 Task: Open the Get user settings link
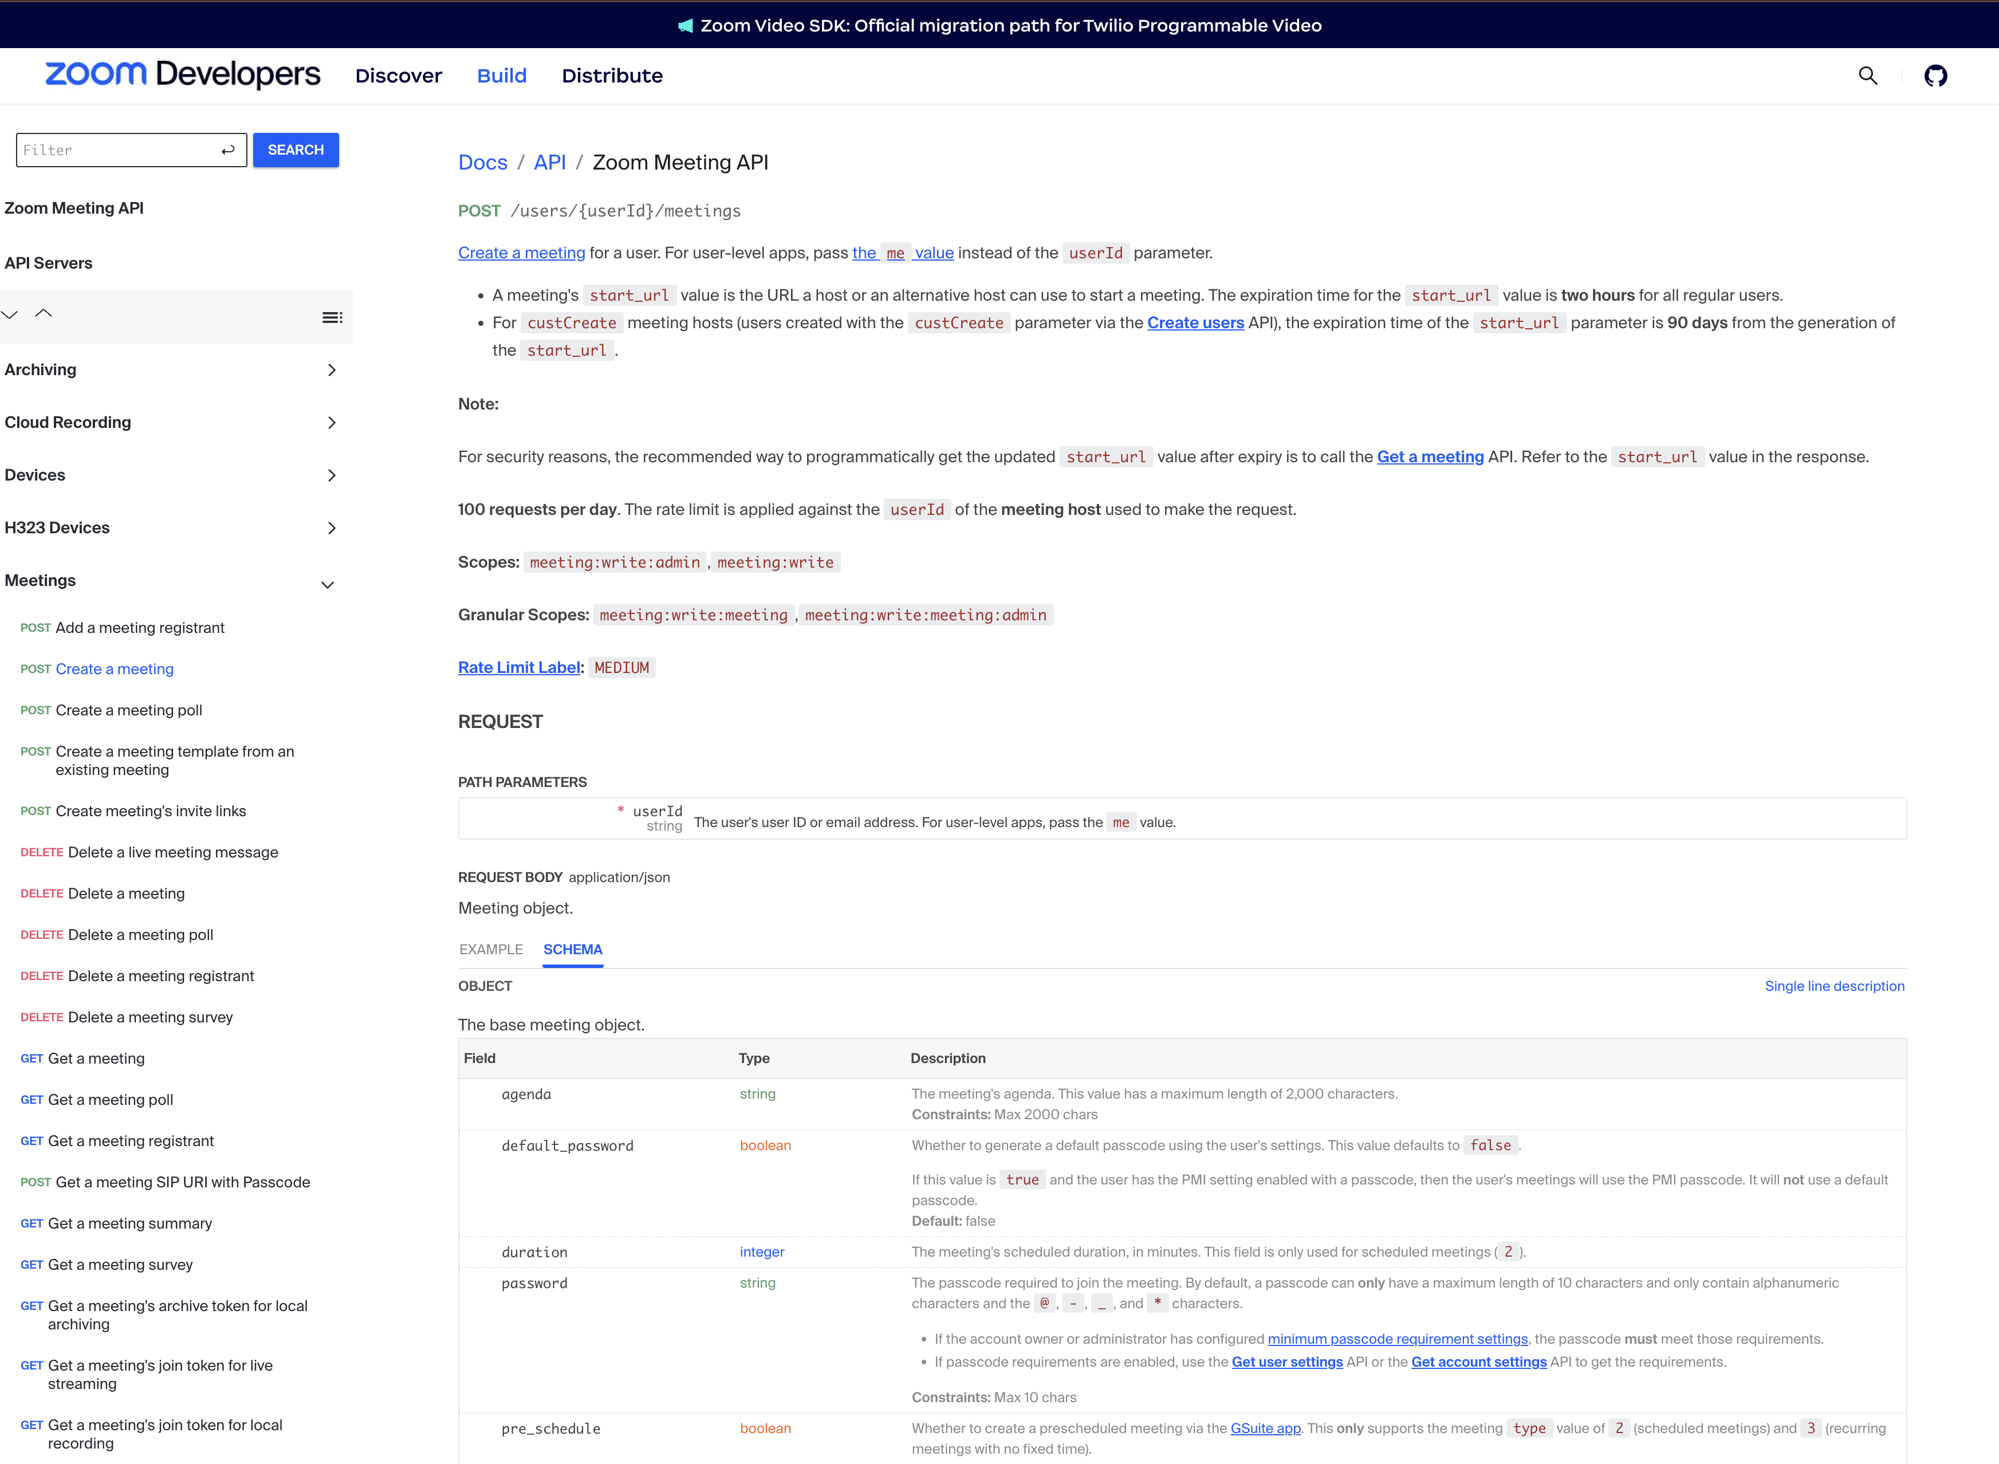coord(1286,1361)
